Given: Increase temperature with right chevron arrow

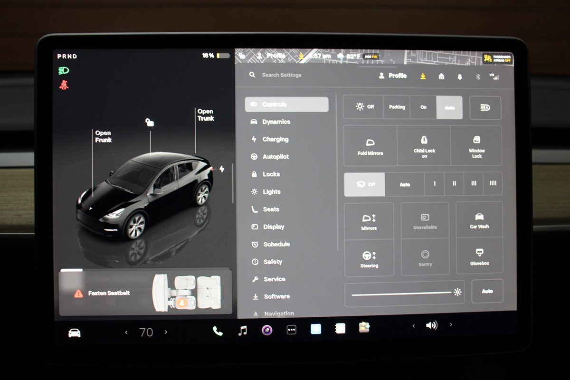Looking at the screenshot, I should pyautogui.click(x=166, y=332).
